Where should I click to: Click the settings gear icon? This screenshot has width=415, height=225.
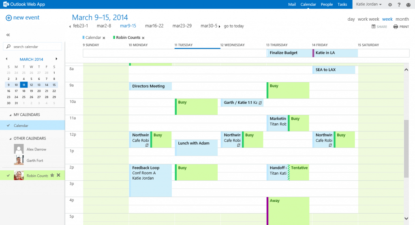click(390, 4)
